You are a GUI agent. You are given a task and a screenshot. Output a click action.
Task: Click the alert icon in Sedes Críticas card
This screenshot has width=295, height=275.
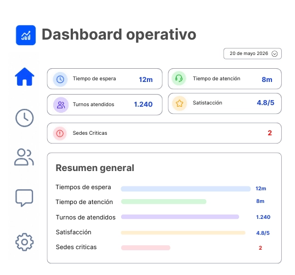point(60,134)
